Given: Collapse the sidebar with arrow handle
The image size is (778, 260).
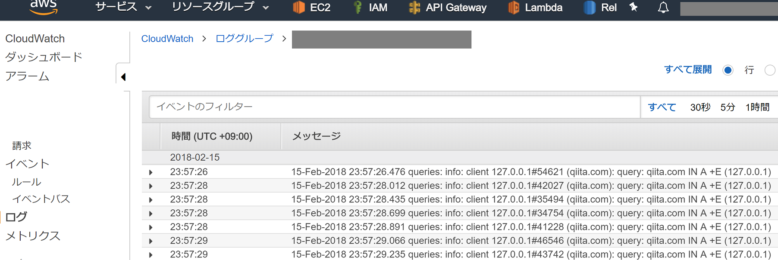Looking at the screenshot, I should tap(123, 77).
